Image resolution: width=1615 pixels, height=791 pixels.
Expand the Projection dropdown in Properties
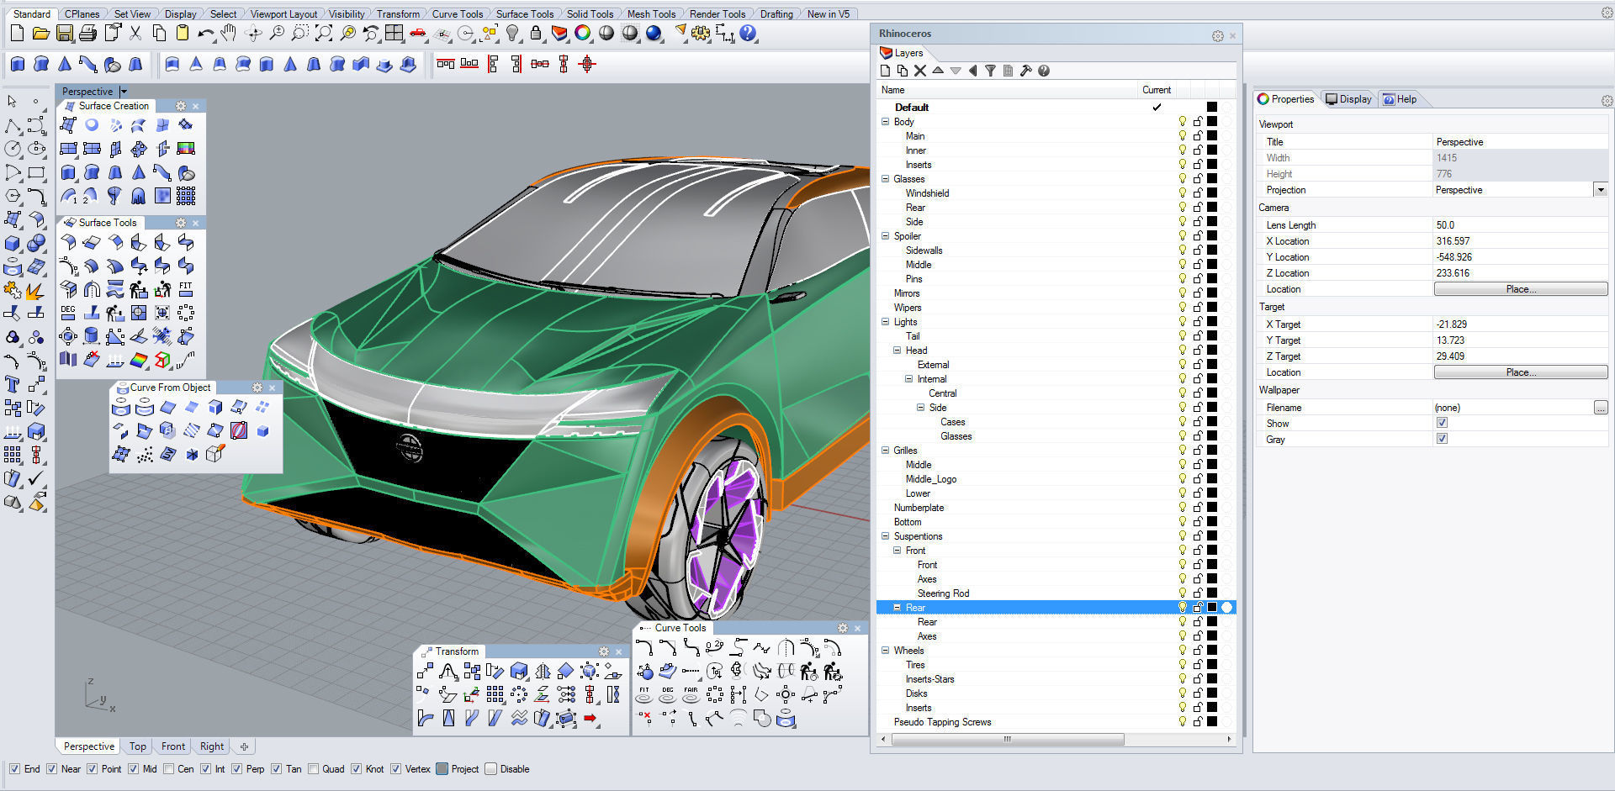1600,189
